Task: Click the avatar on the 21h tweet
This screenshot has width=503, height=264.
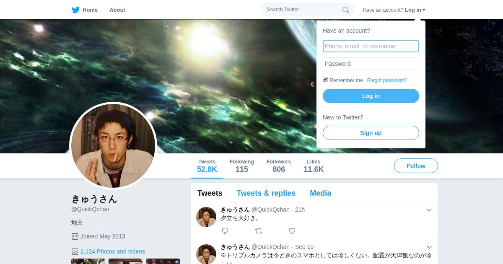Action: click(x=206, y=217)
